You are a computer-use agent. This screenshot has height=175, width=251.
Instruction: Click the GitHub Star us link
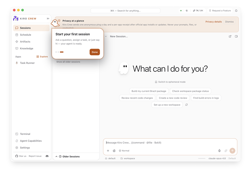tap(21, 156)
